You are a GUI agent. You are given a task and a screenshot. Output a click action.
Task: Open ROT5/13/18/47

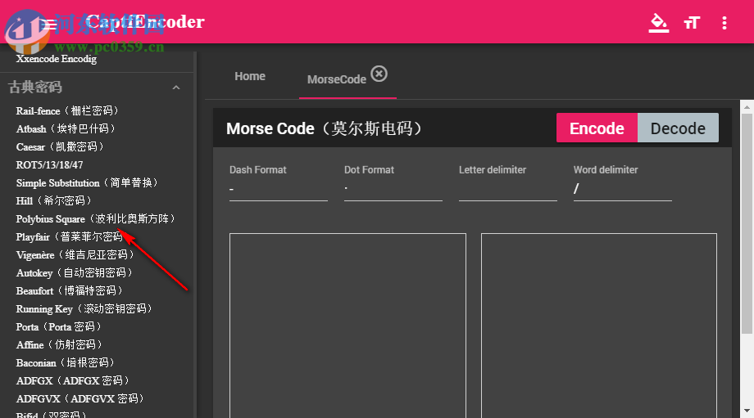49,164
